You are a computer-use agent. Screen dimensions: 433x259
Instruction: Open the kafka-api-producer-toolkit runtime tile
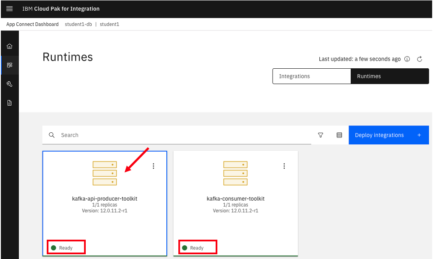tap(105, 198)
